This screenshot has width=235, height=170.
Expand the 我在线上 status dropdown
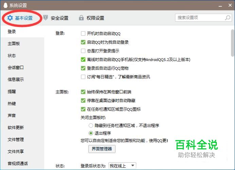tap(122, 166)
